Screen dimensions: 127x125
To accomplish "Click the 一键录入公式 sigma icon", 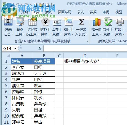I will click(x=81, y=22).
